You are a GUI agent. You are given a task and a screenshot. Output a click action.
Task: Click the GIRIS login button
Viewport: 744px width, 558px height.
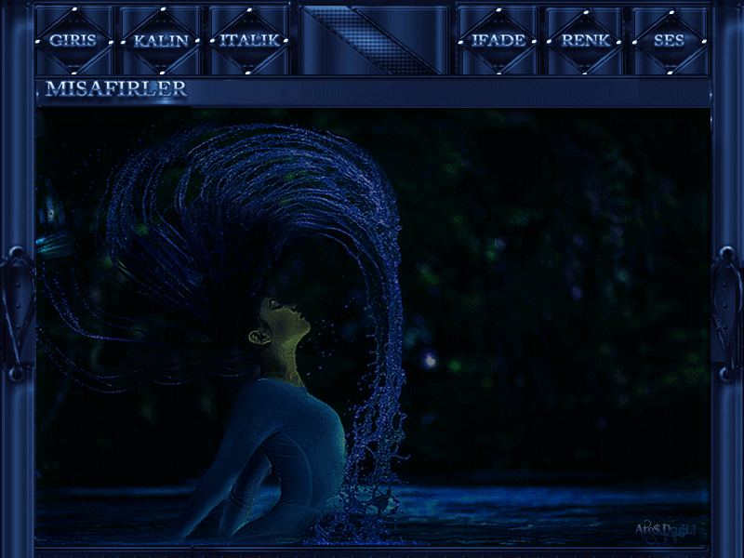(73, 41)
